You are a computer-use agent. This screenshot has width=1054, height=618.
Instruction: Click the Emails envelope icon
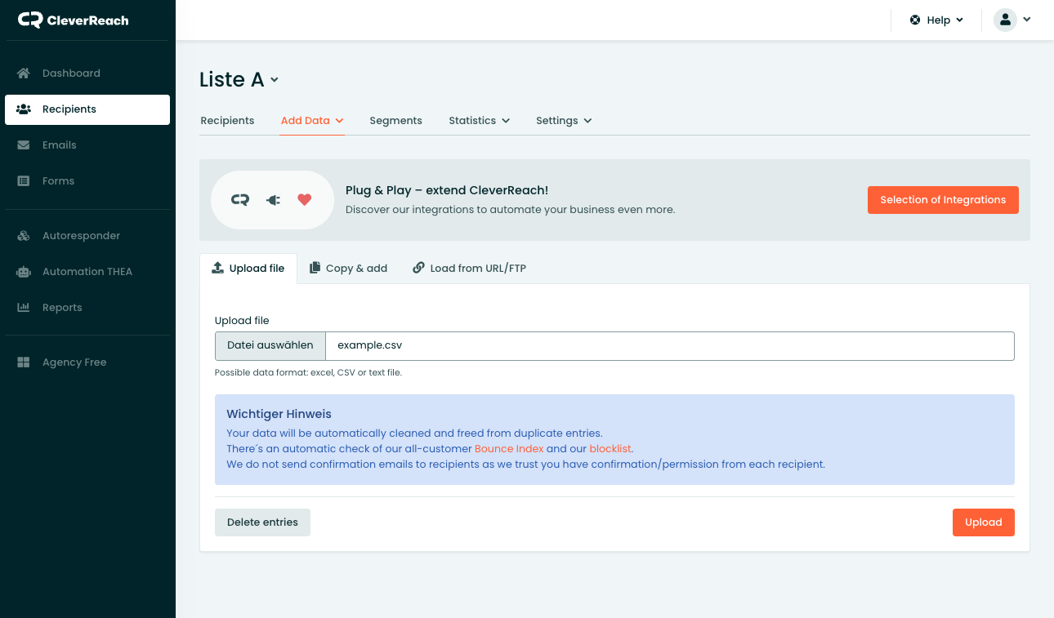24,144
